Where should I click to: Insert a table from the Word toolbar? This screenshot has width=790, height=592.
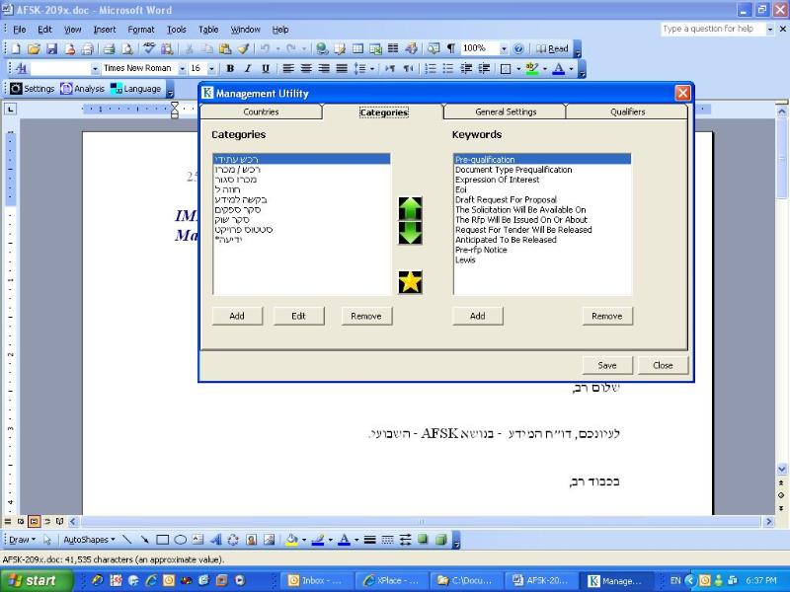(357, 48)
